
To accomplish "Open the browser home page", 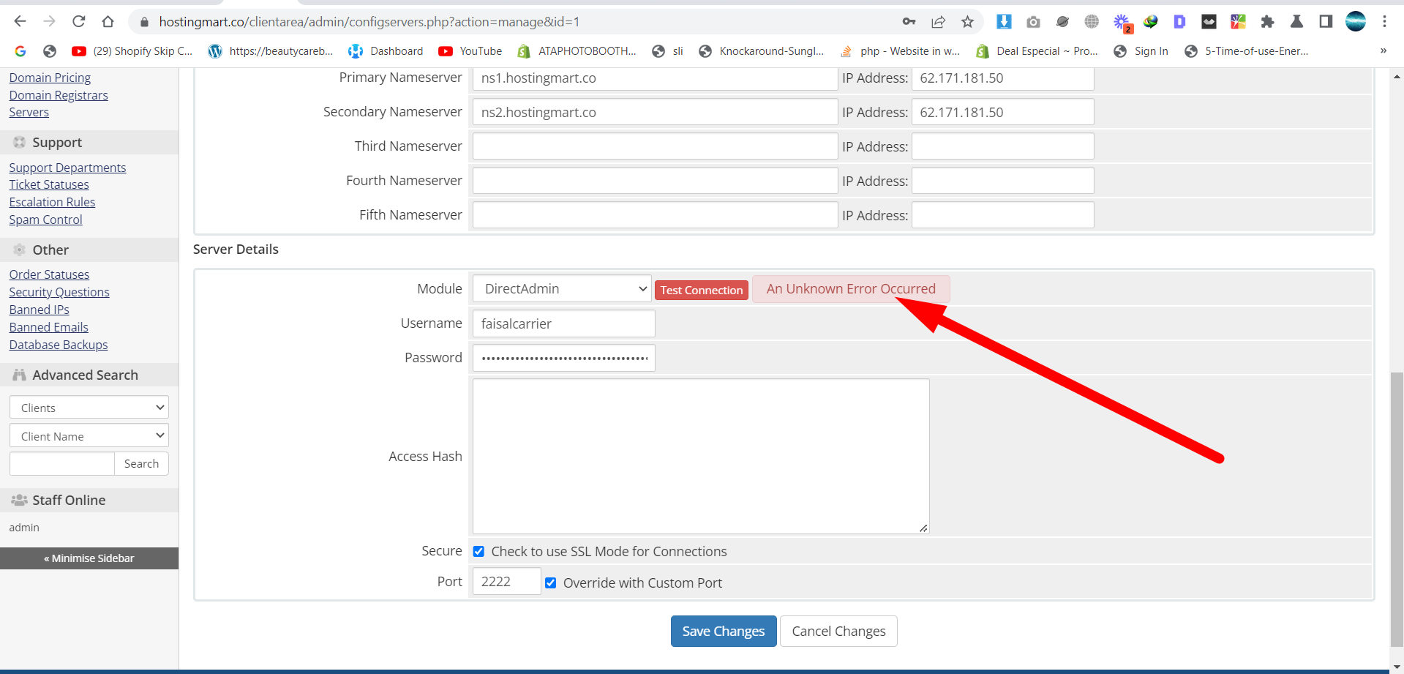I will 108,22.
